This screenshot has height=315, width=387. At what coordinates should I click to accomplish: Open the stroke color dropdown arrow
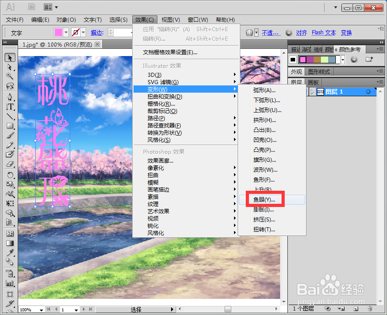[x=83, y=32]
